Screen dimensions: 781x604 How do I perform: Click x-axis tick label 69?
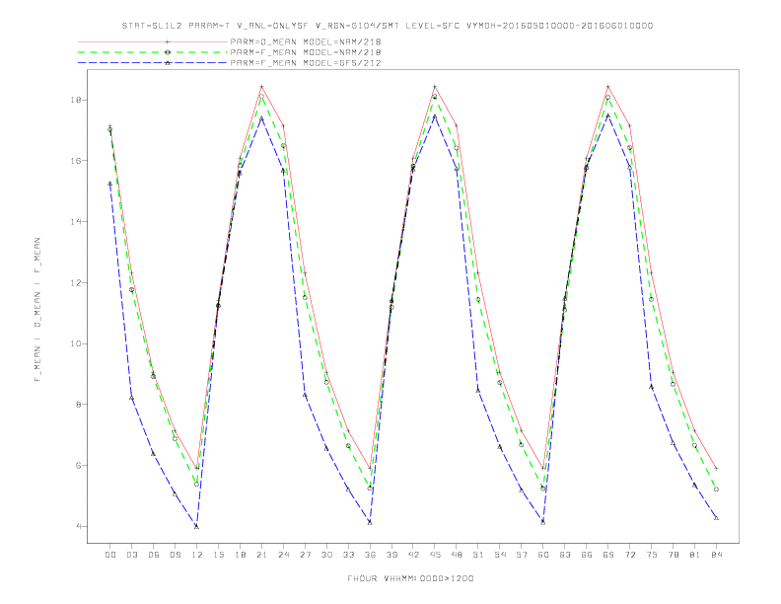(x=608, y=555)
